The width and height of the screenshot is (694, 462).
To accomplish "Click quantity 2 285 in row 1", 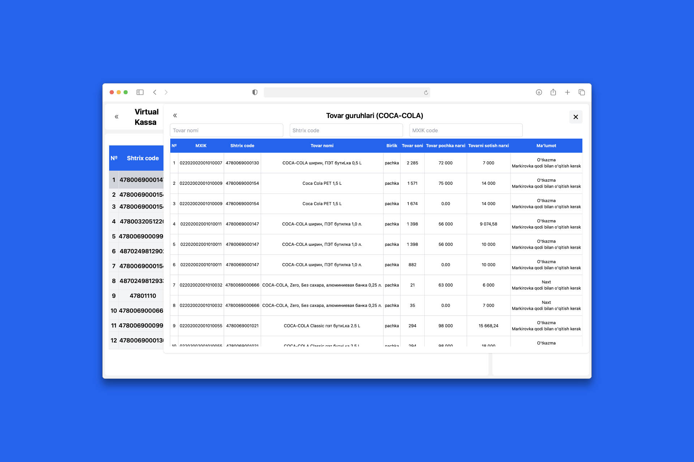I will click(x=412, y=163).
